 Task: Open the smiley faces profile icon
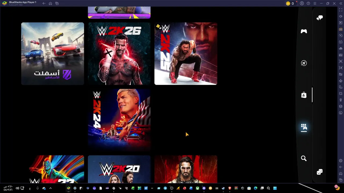point(320,172)
